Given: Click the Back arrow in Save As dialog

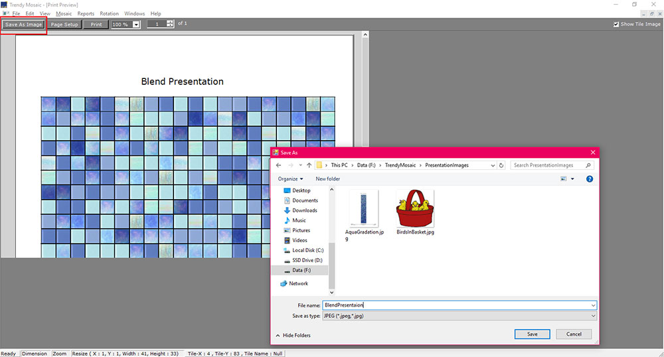Looking at the screenshot, I should (280, 165).
